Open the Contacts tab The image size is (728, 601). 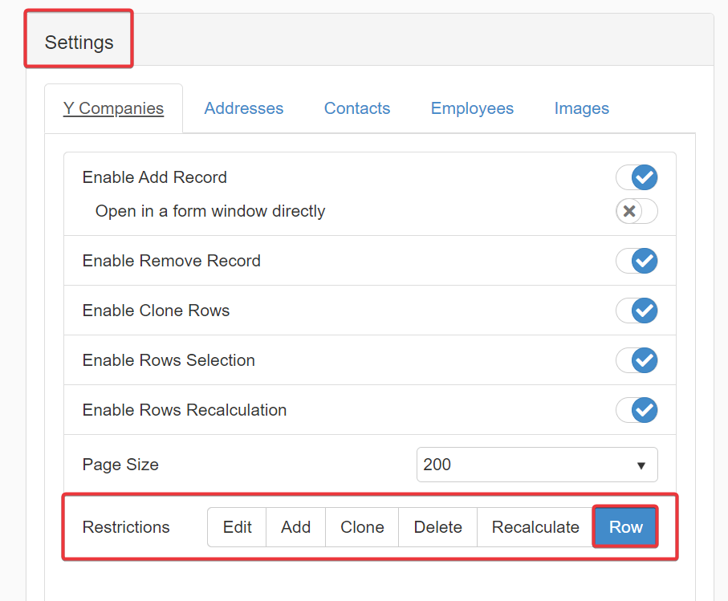tap(356, 108)
